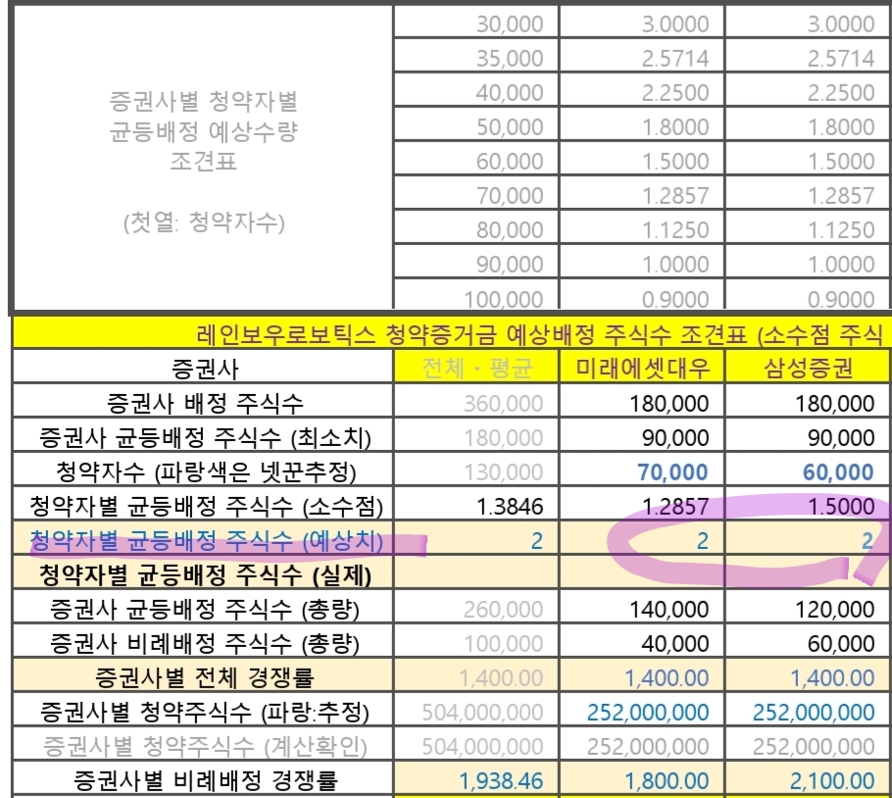
Task: Select the grey 60,000 cell in the lookup table
Action: (475, 159)
